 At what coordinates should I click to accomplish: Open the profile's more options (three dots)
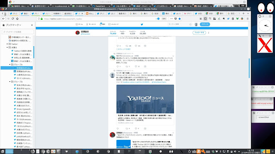click(x=208, y=33)
